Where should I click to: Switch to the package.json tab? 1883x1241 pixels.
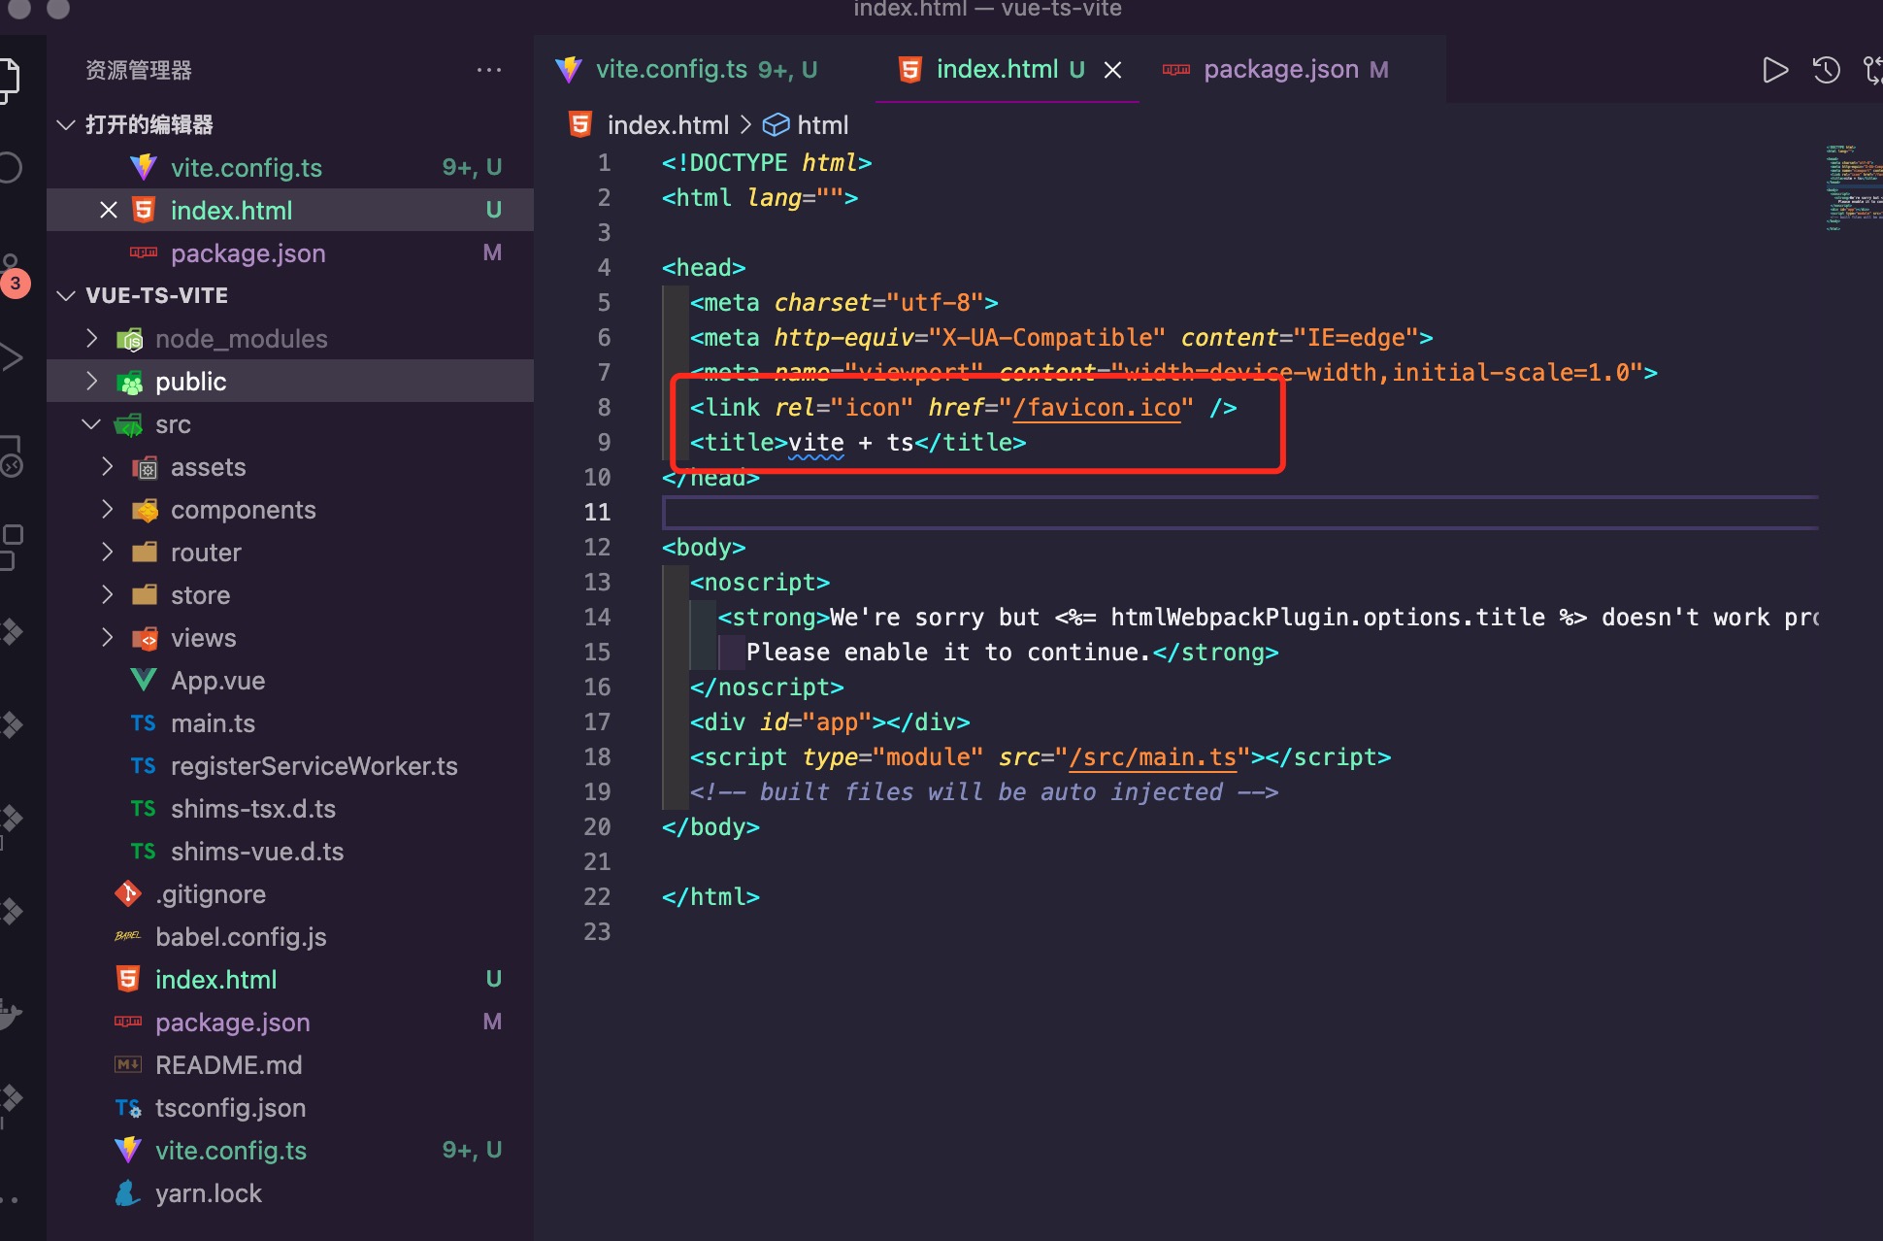1275,70
